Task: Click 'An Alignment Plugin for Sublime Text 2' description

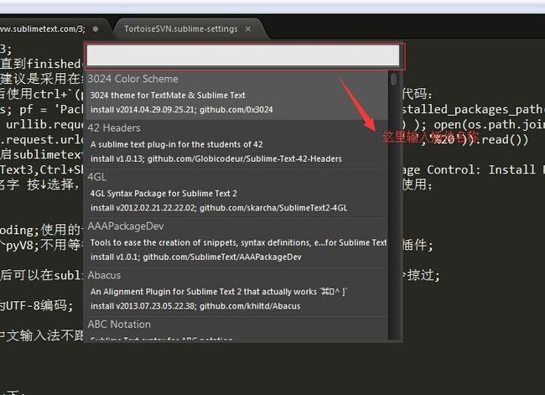Action: coord(219,292)
